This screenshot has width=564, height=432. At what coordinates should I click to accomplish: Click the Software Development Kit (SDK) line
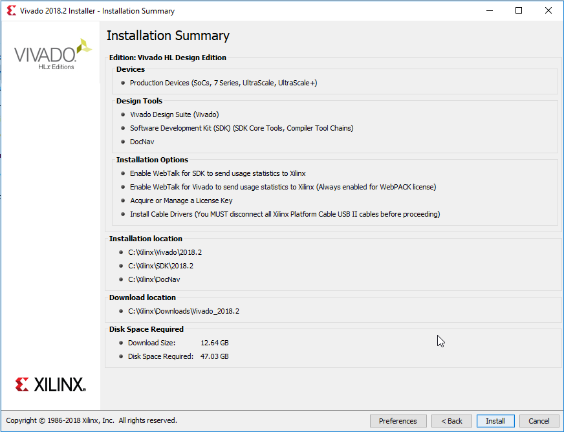pos(242,129)
